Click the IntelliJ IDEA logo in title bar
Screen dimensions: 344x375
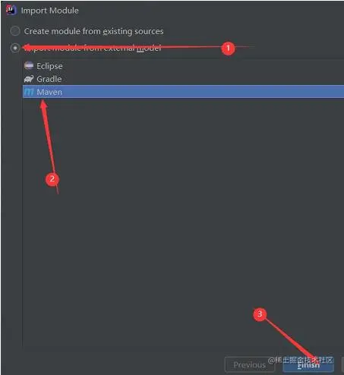click(x=11, y=10)
